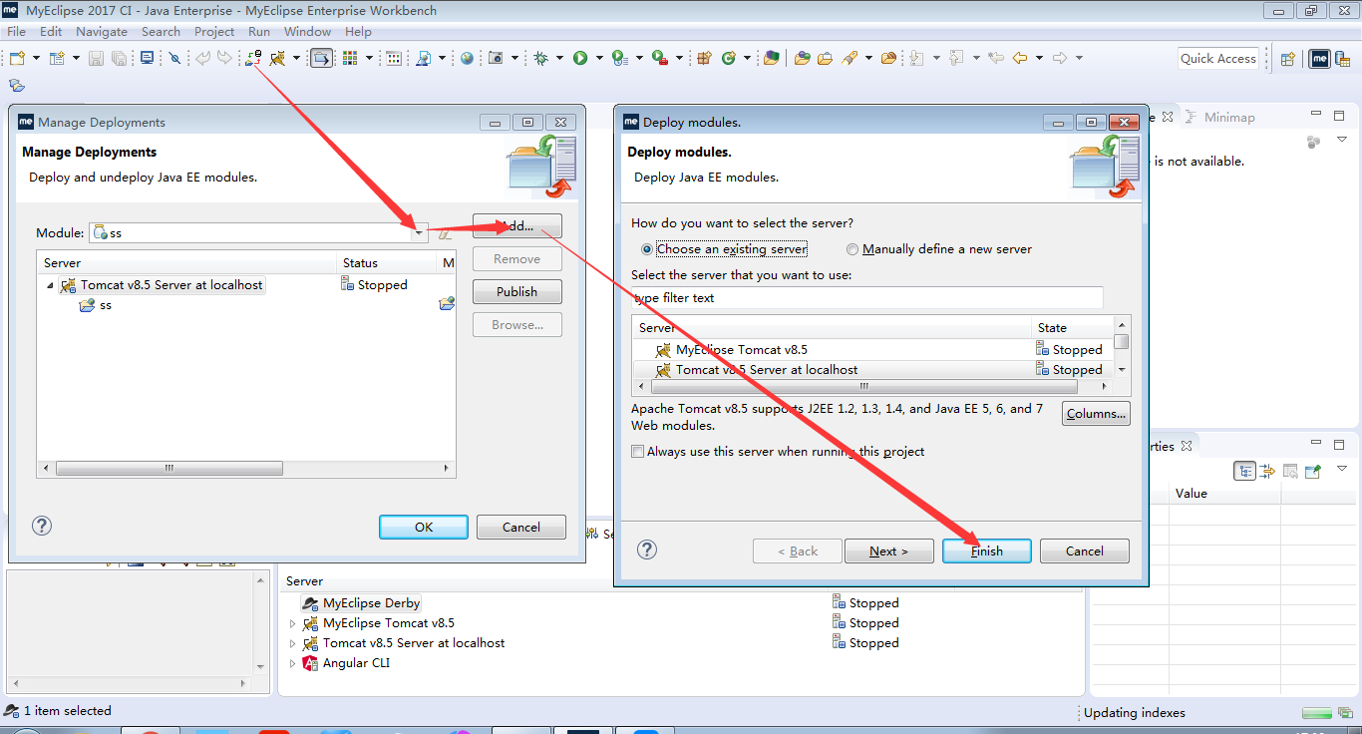Open the Help menu

[x=358, y=32]
